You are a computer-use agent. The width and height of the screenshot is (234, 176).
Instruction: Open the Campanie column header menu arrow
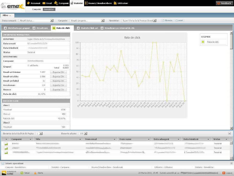[x=31, y=139]
